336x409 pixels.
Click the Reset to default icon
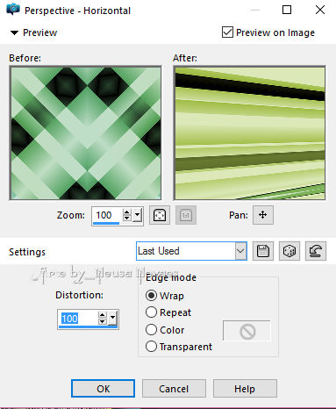pyautogui.click(x=316, y=251)
